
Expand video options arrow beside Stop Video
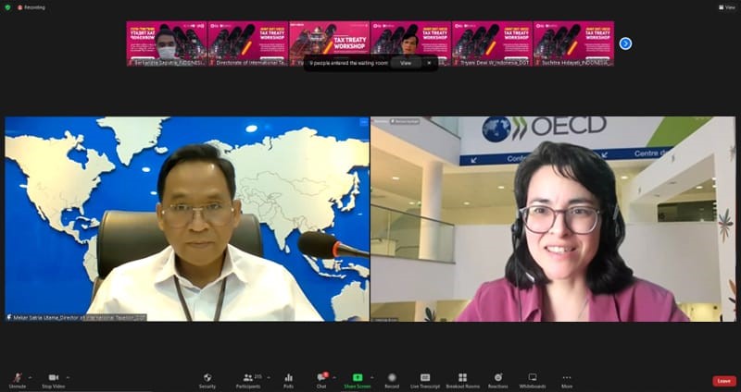(69, 377)
